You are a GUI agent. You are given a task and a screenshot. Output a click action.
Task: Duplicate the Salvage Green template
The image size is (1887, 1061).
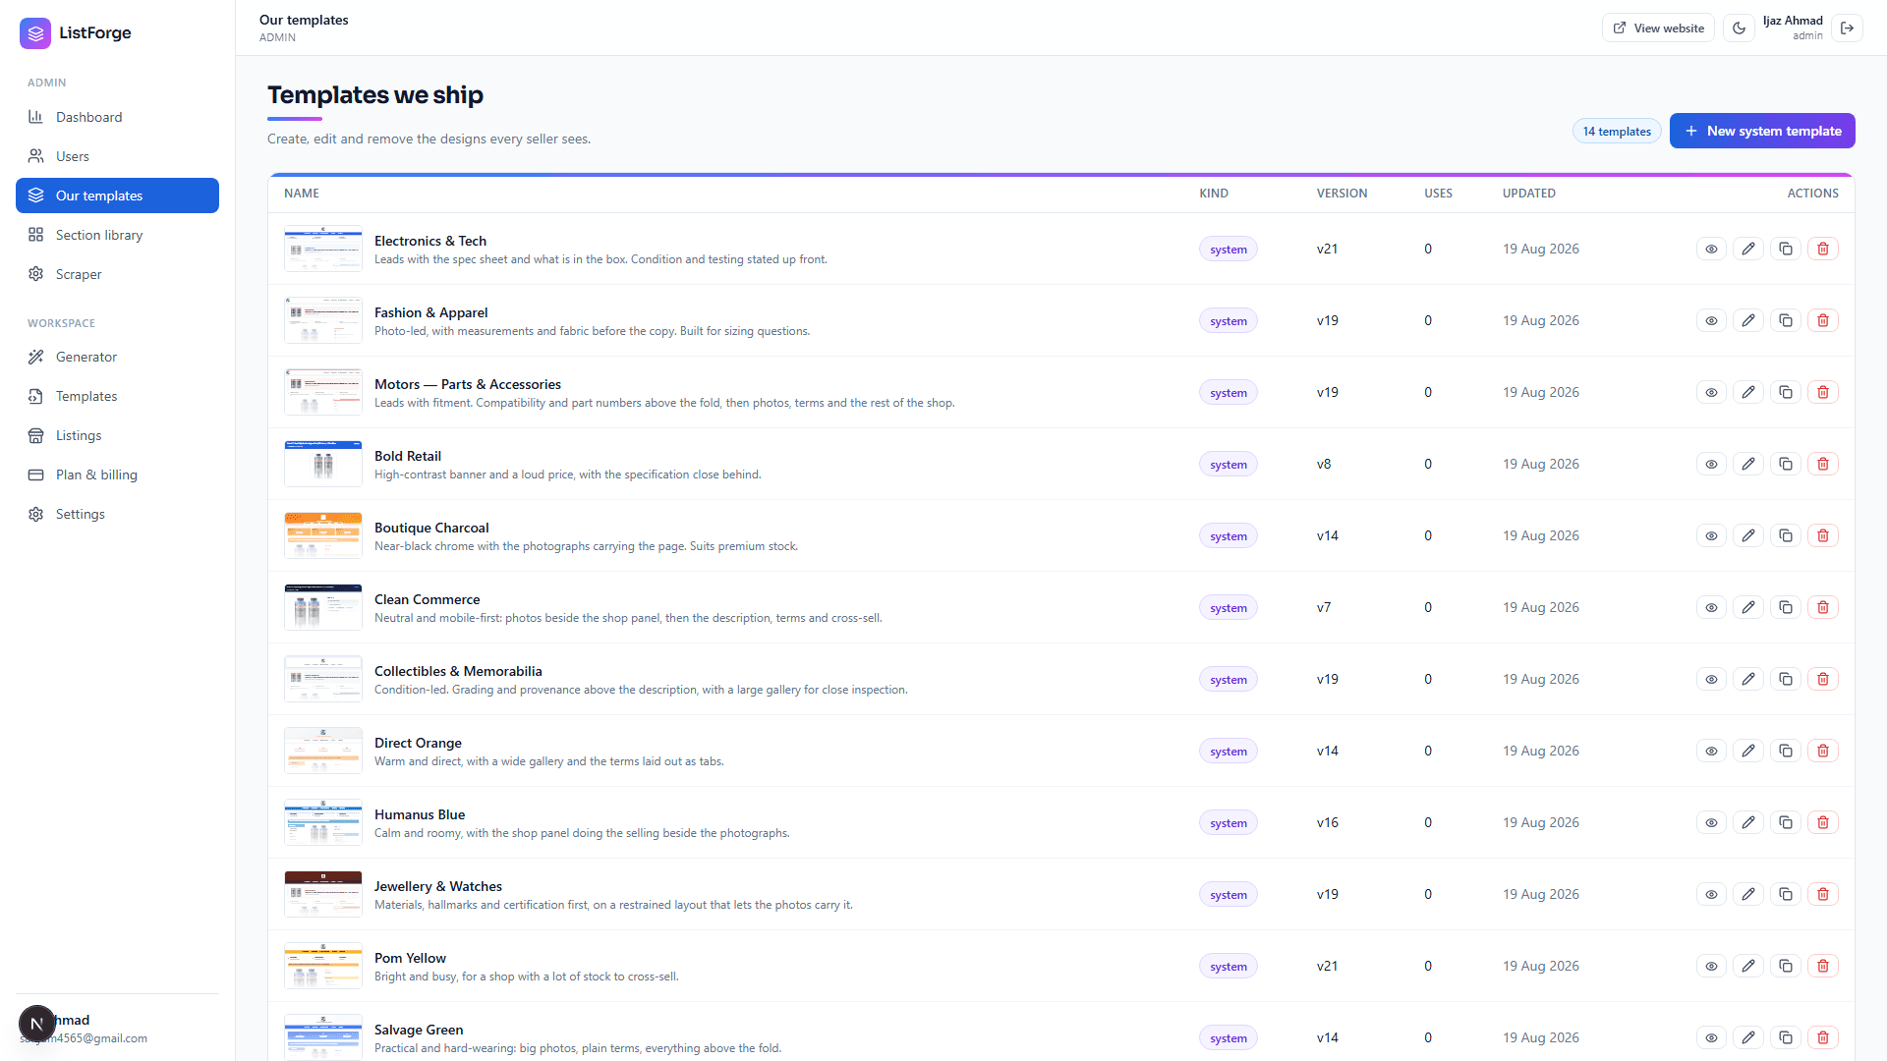(1786, 1037)
